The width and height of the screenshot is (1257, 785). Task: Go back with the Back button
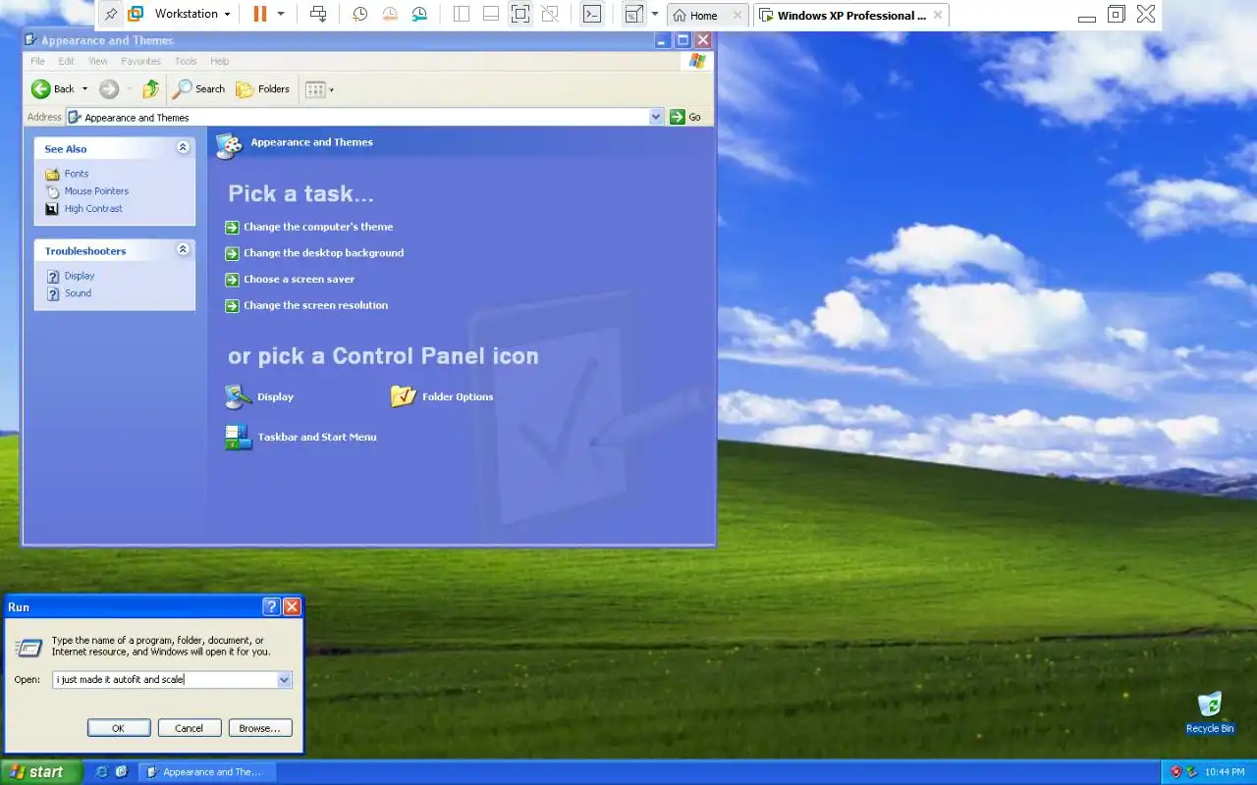point(53,88)
